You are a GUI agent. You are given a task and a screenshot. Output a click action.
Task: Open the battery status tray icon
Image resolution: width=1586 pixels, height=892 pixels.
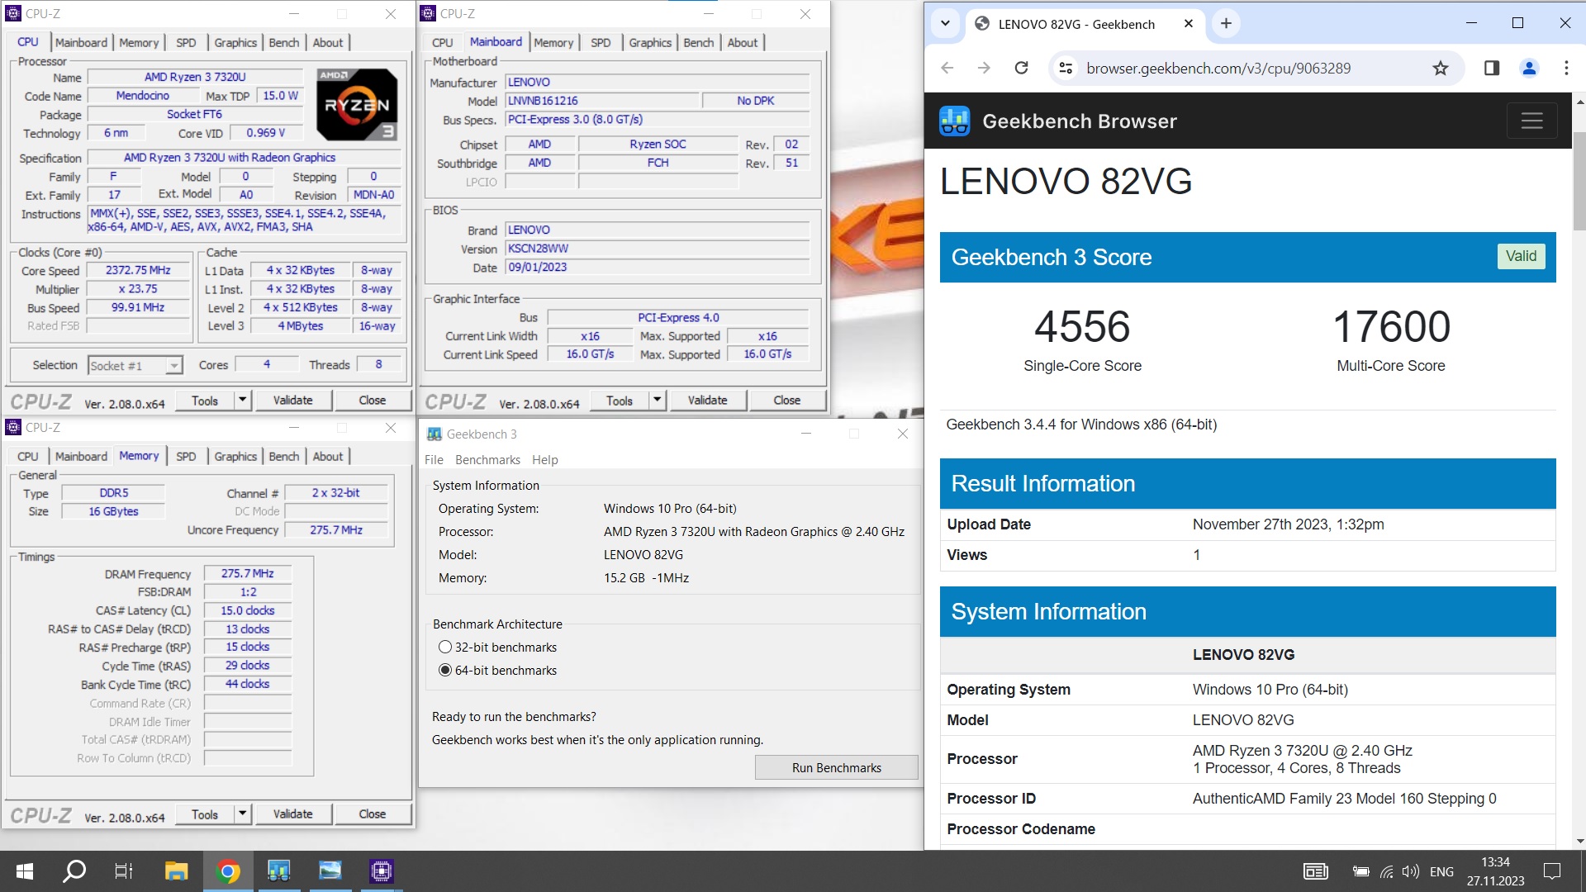point(1360,871)
